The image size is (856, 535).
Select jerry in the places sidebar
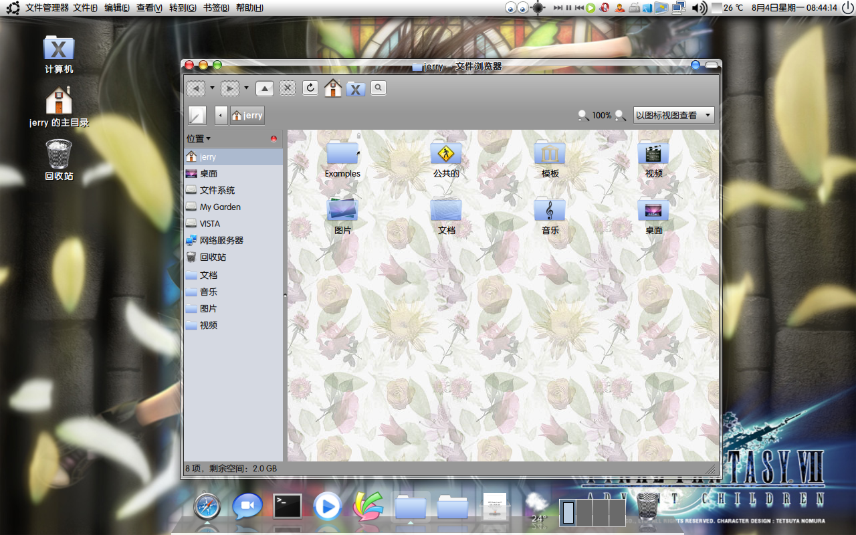coord(233,156)
